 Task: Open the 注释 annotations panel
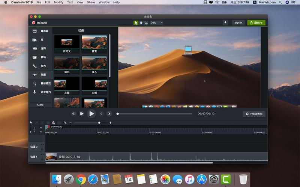point(40,49)
